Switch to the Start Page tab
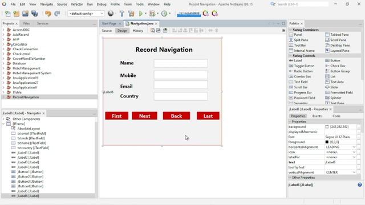The image size is (365, 205). [x=109, y=23]
